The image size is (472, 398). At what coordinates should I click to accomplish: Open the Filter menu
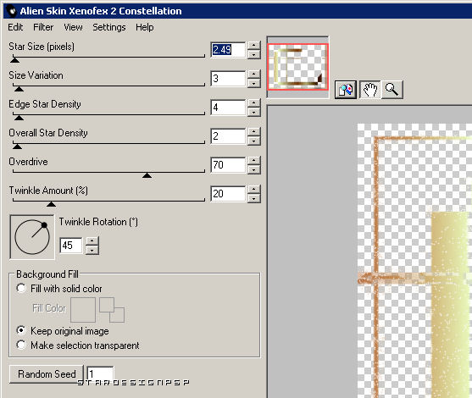[43, 27]
